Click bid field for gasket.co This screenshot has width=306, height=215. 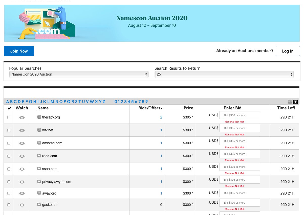point(240,203)
